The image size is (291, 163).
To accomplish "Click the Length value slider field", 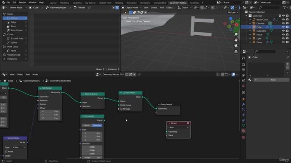I will (92, 158).
